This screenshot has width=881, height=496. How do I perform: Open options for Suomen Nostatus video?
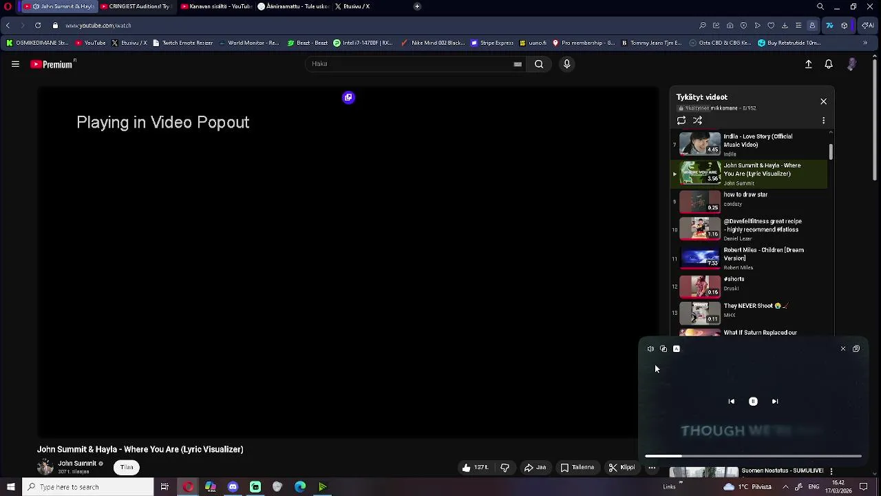[831, 472]
